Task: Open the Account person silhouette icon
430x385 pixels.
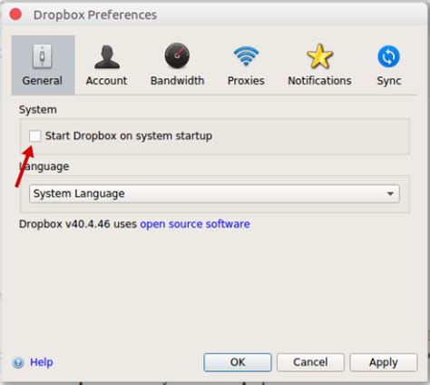Action: [107, 57]
